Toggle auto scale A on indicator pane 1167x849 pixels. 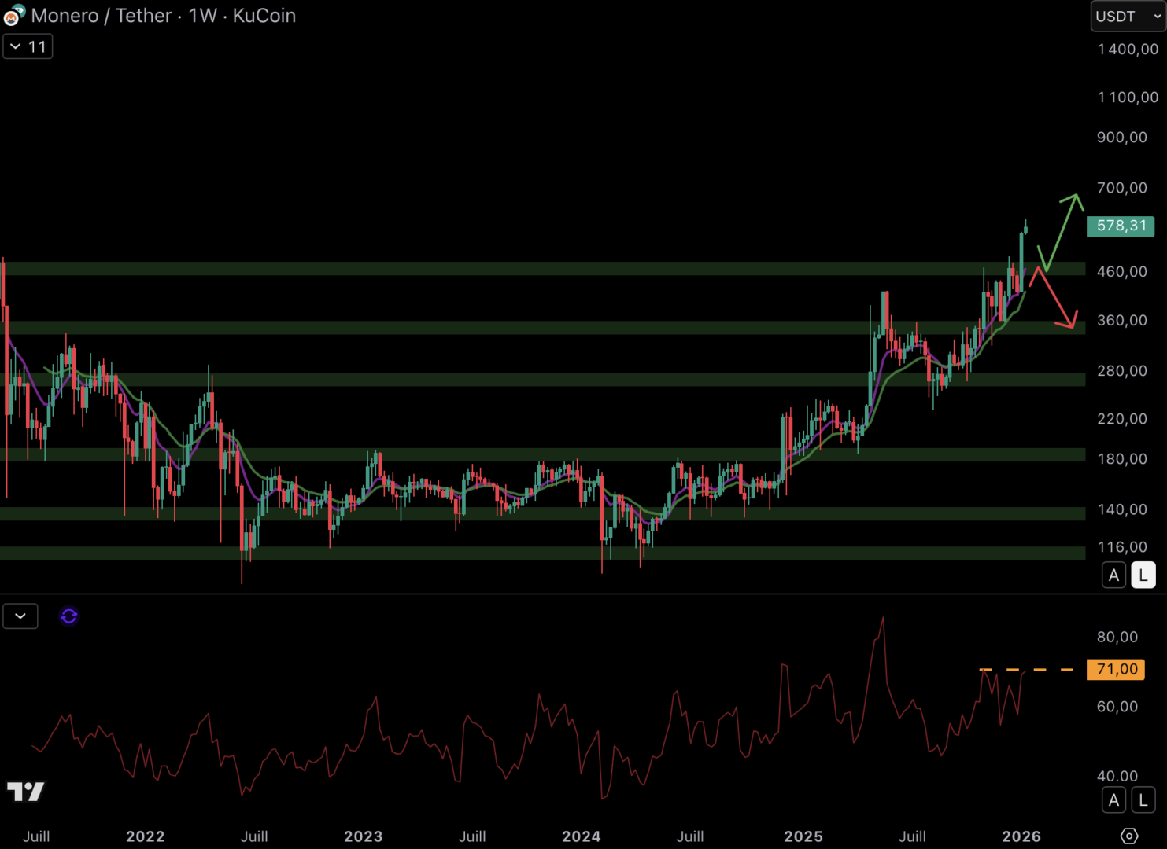click(x=1113, y=800)
